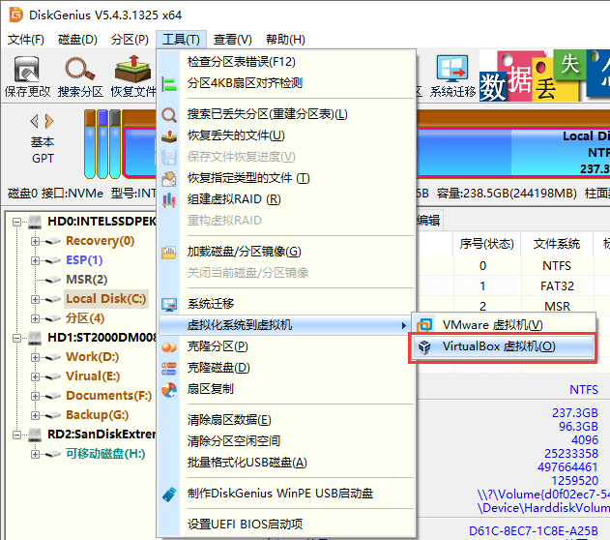Open the 分区(P) menu

pyautogui.click(x=130, y=40)
